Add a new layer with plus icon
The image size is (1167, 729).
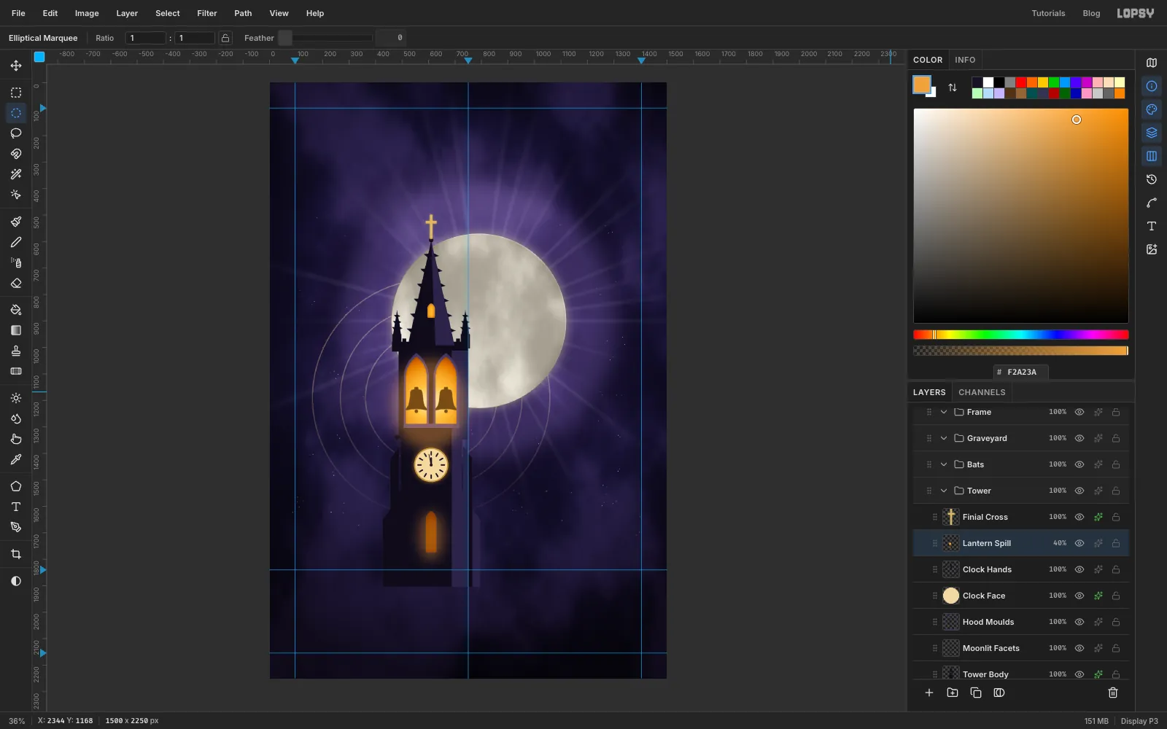tap(929, 693)
